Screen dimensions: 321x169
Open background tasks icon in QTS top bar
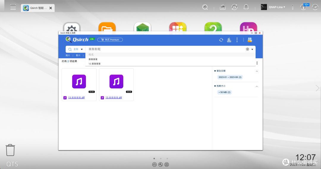pos(223,7)
